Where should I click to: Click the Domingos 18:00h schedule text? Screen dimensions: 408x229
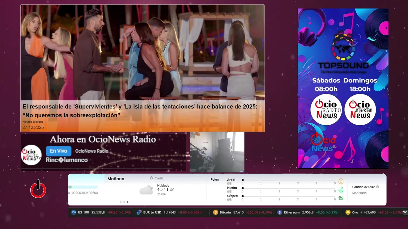pos(360,85)
